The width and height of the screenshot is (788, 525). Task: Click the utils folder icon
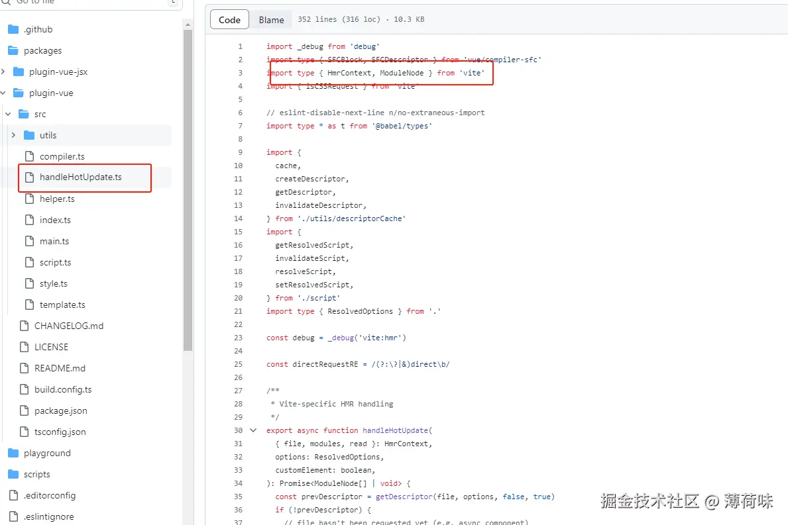(x=29, y=135)
